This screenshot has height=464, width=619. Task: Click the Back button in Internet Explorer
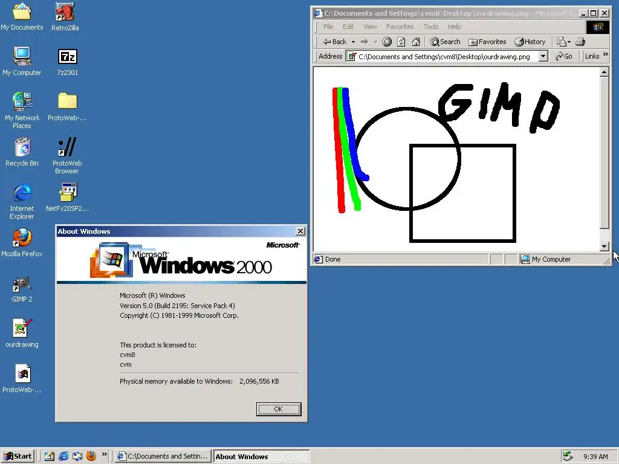(334, 42)
